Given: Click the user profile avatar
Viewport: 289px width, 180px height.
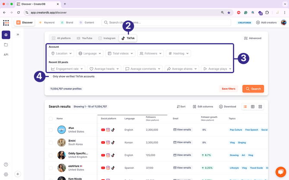Looking at the screenshot, I should coord(283,22).
